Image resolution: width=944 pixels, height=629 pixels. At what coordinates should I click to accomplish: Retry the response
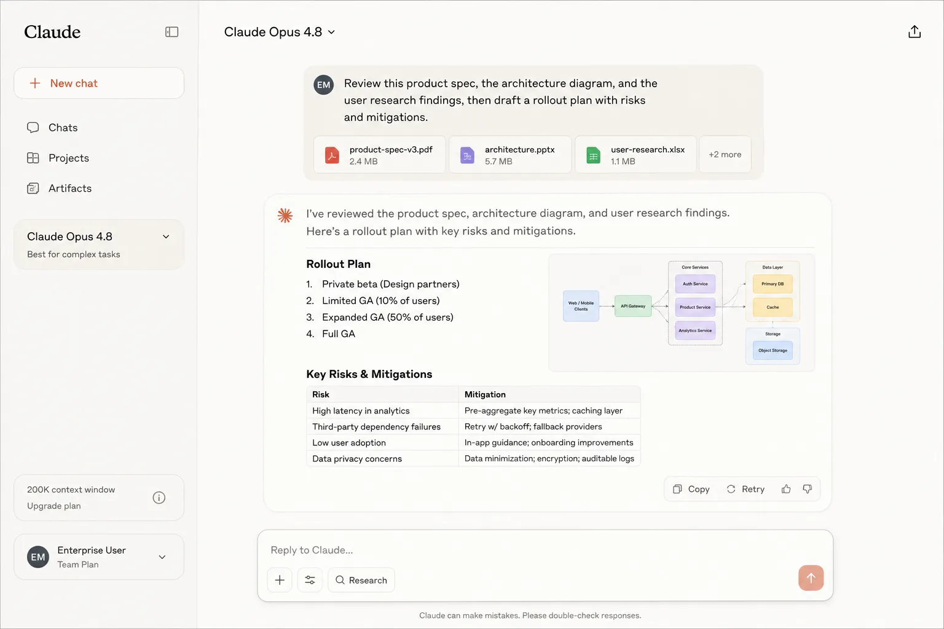[x=745, y=489]
